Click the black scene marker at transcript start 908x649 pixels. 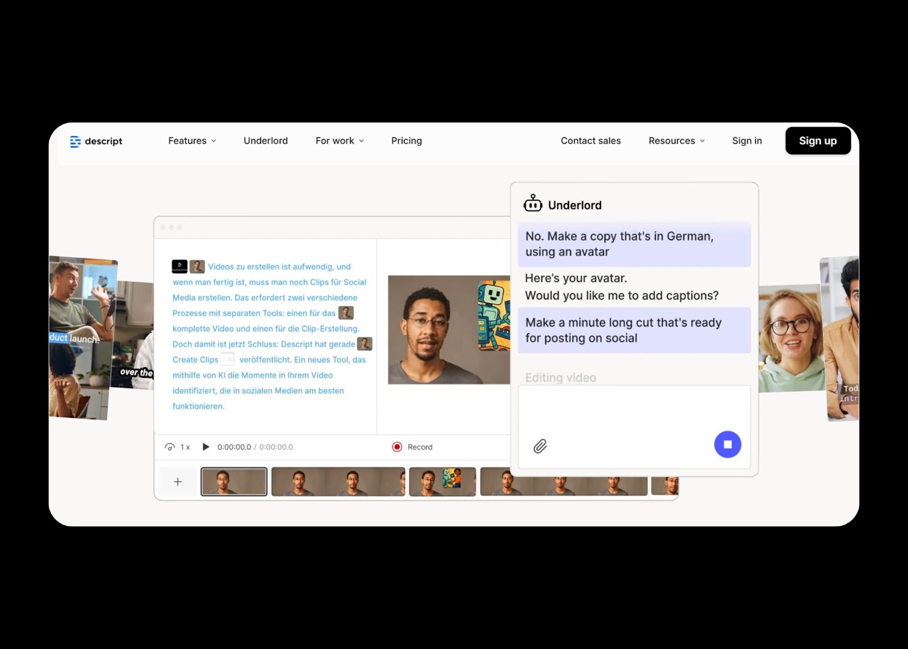179,266
